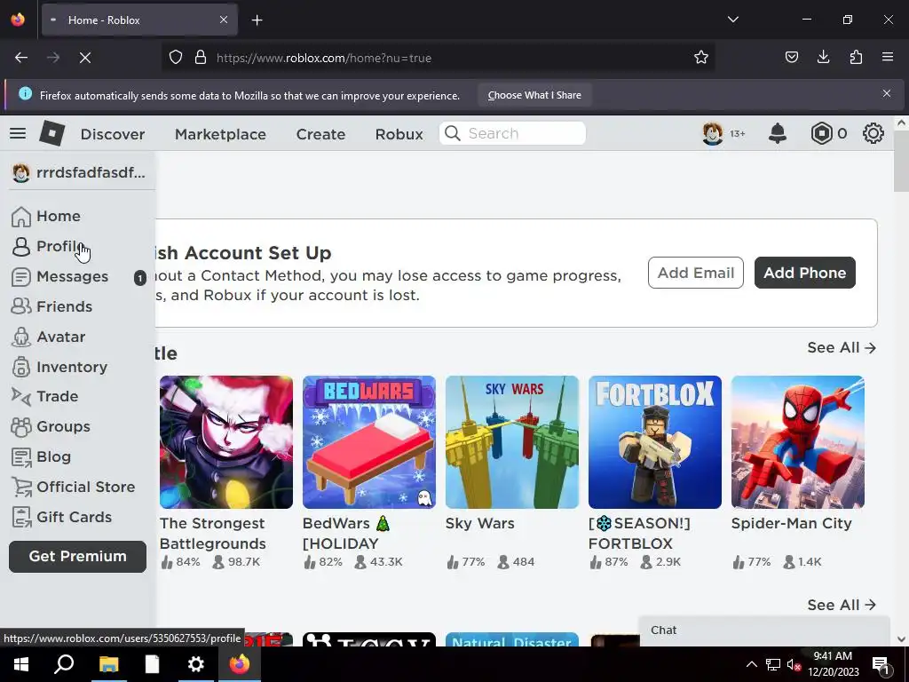Open Settings app from the taskbar
The height and width of the screenshot is (682, 909).
click(x=196, y=664)
